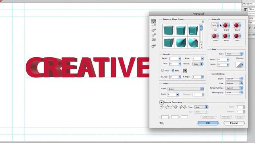Select the 3D mesh slide tool icon

tap(153, 35)
